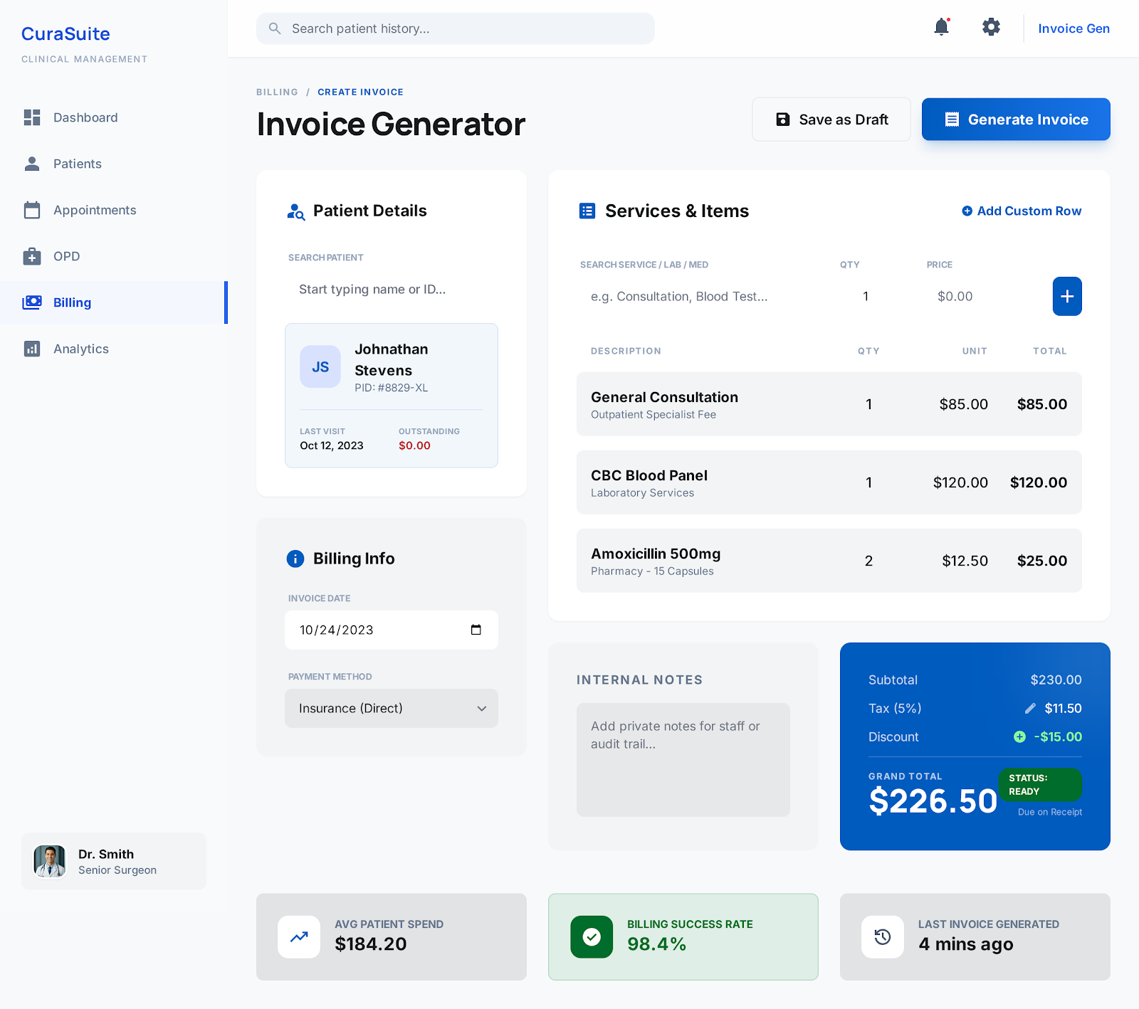Viewport: 1139px width, 1009px height.
Task: Click the Billing breadcrumb link
Action: point(277,92)
